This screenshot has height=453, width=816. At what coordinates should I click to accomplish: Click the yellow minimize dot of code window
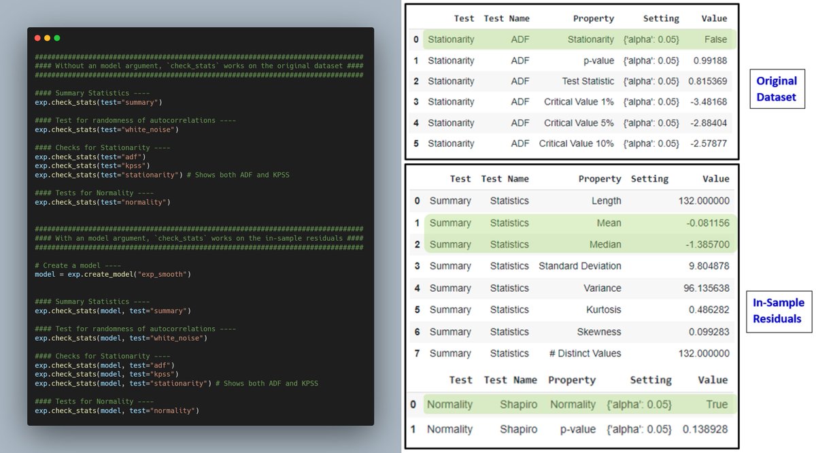[x=47, y=38]
